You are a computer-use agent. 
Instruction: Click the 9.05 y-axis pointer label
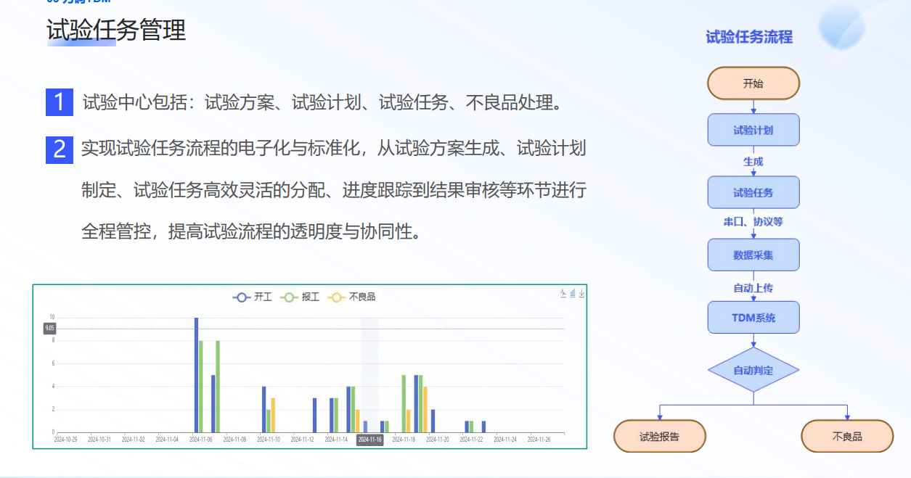click(49, 329)
